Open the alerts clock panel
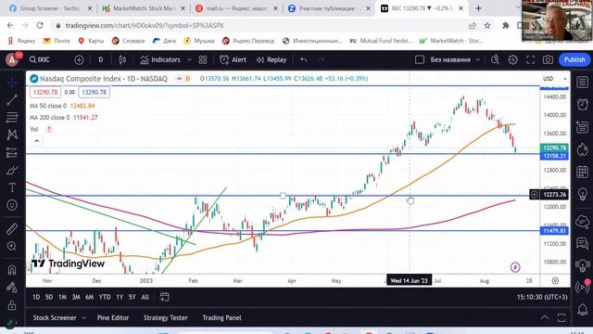The height and width of the screenshot is (334, 593). click(x=583, y=104)
